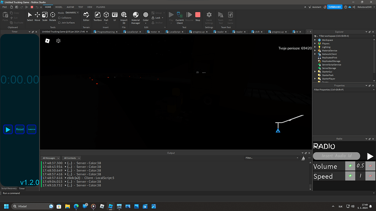Click the move-arrows icon in viewport
Screen dimensions: 376x211
pos(58,41)
